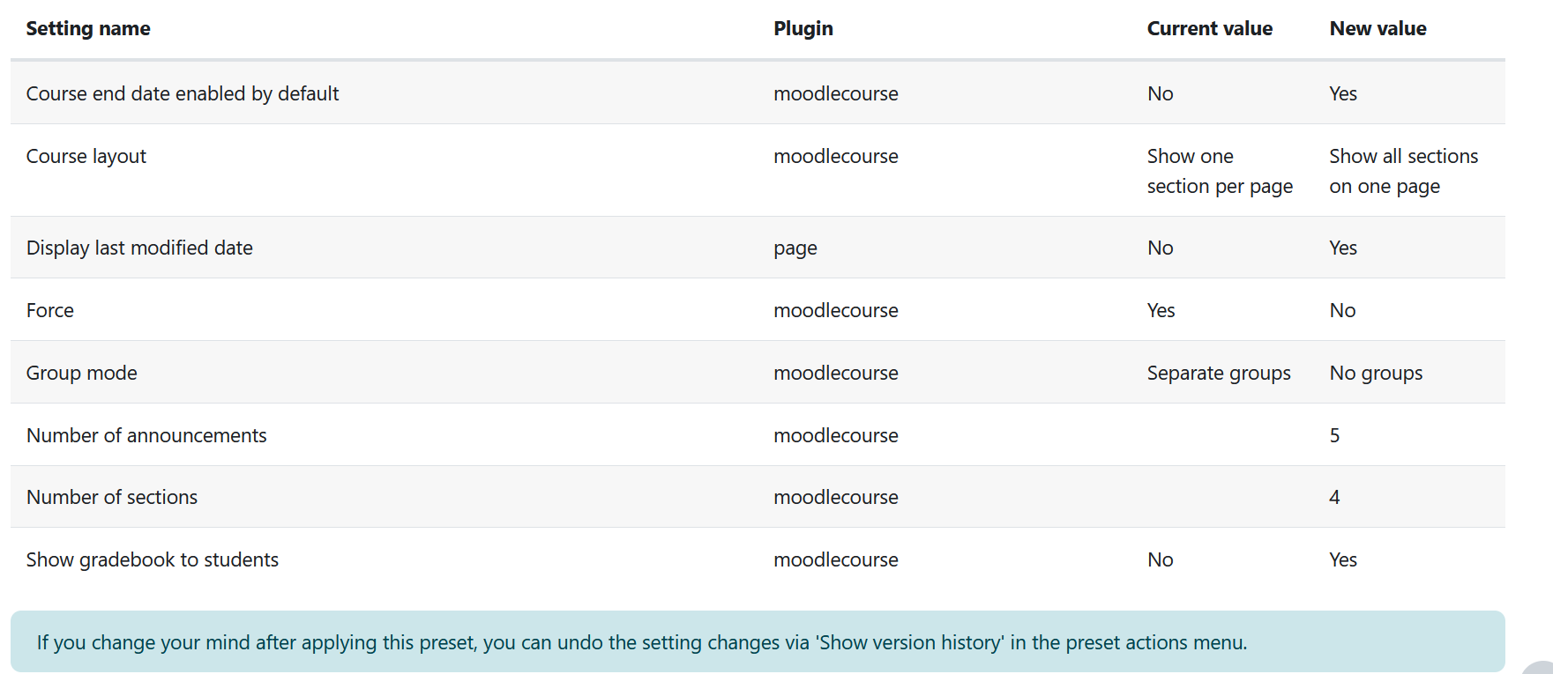Click the Course end date enabled row
Viewport: 1553px width, 674px height.
coord(758,93)
